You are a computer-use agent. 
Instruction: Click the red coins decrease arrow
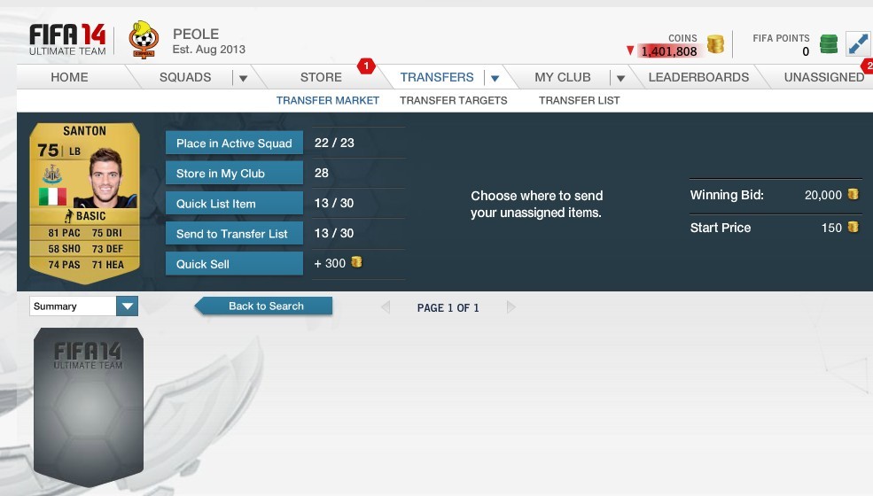click(630, 50)
